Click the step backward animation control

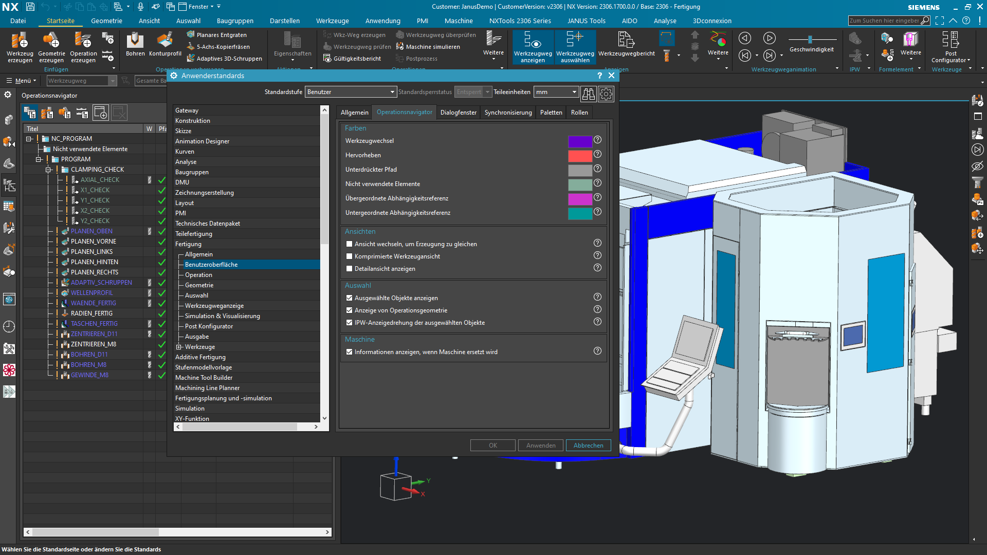pos(744,55)
